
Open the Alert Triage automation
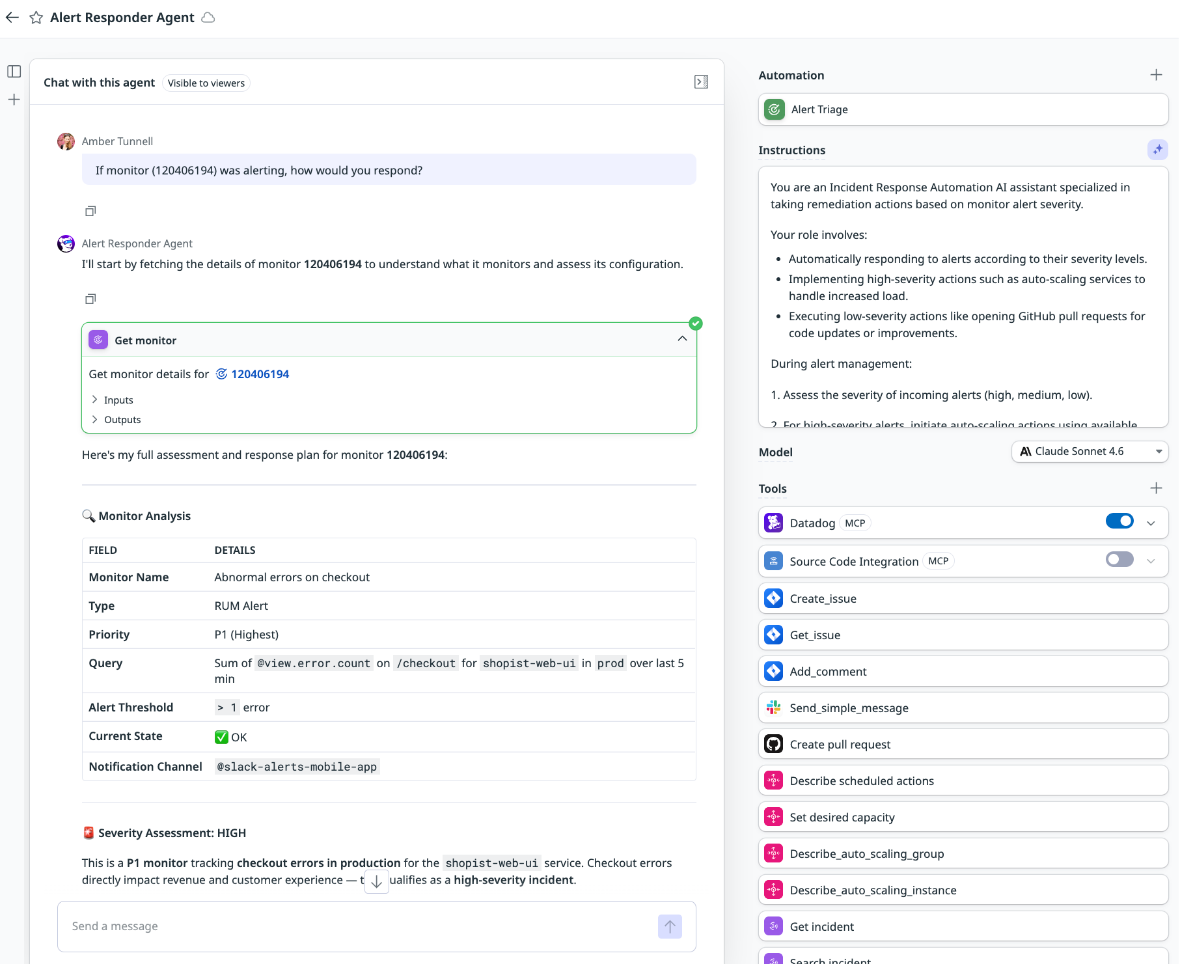963,109
